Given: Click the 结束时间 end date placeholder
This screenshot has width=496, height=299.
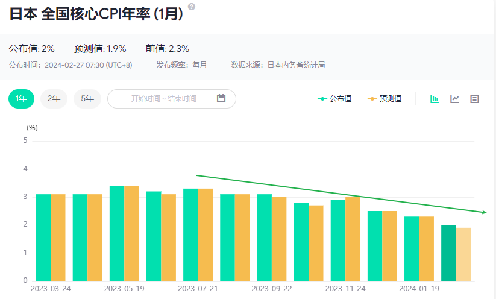Looking at the screenshot, I should (182, 99).
